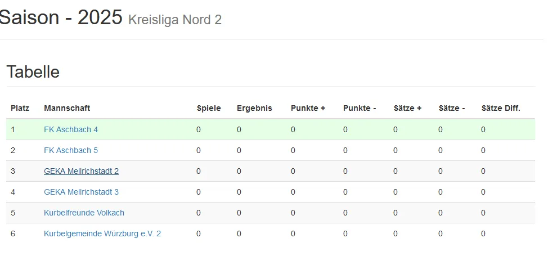Image resolution: width=548 pixels, height=265 pixels.
Task: Click the GEKA Mellrichstadt 2 link
Action: (x=81, y=171)
